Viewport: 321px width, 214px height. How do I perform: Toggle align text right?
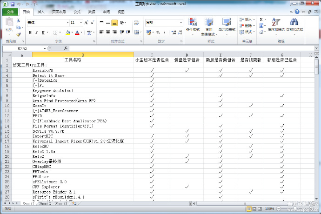[114, 32]
